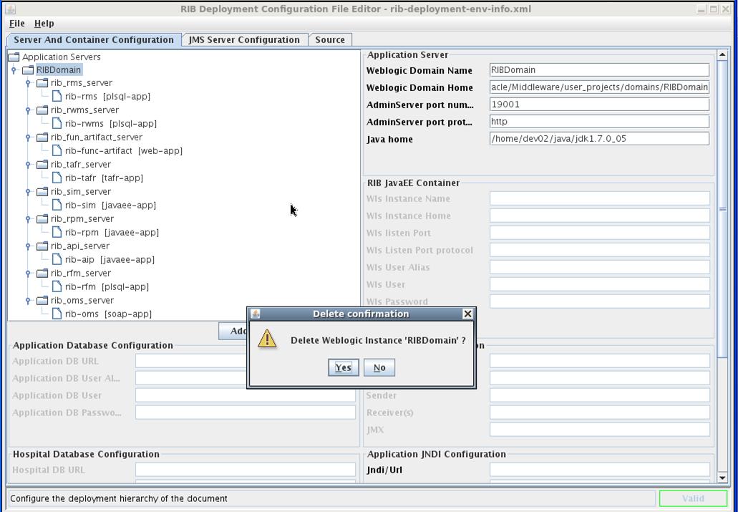Click the scrollbar down arrow

[722, 478]
